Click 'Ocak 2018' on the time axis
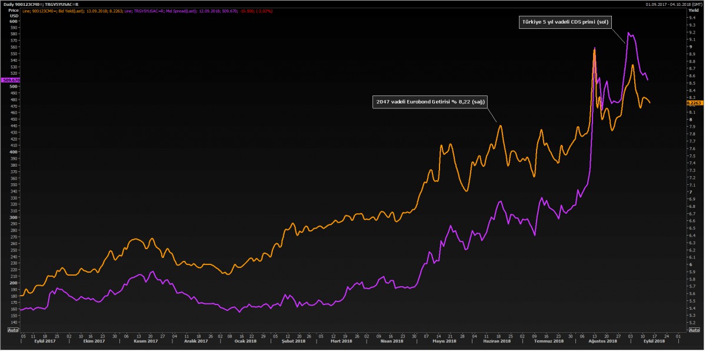706x351 pixels. pyautogui.click(x=246, y=341)
